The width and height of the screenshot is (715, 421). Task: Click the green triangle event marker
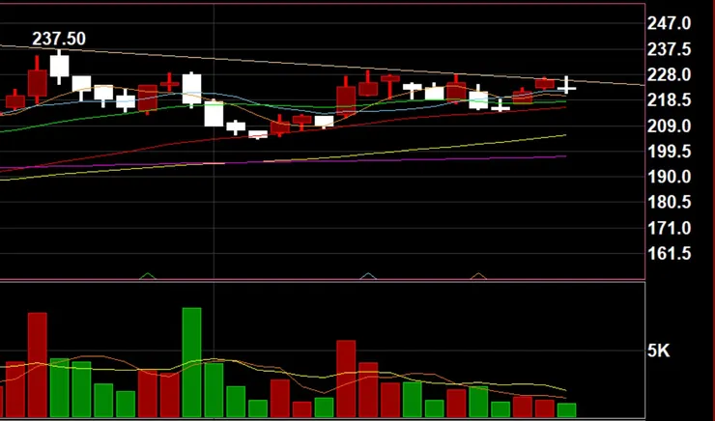(x=147, y=275)
